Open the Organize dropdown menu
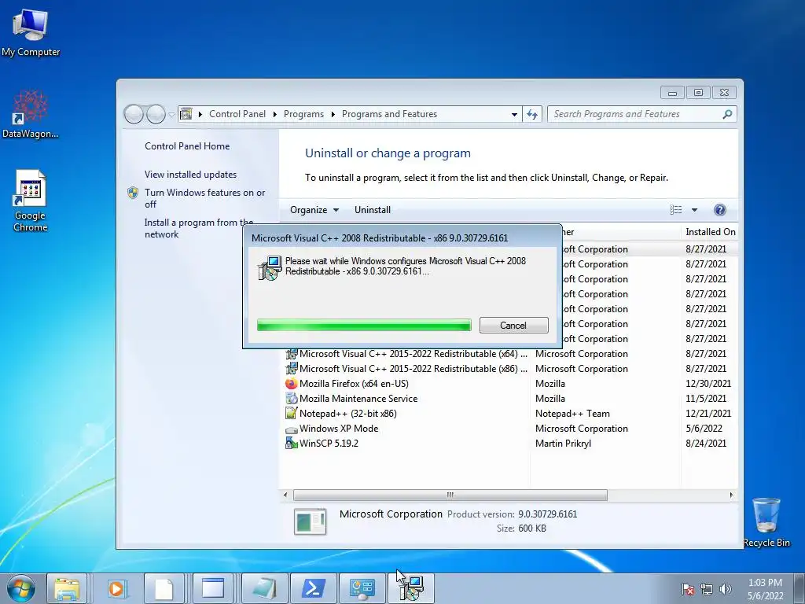 coord(314,209)
